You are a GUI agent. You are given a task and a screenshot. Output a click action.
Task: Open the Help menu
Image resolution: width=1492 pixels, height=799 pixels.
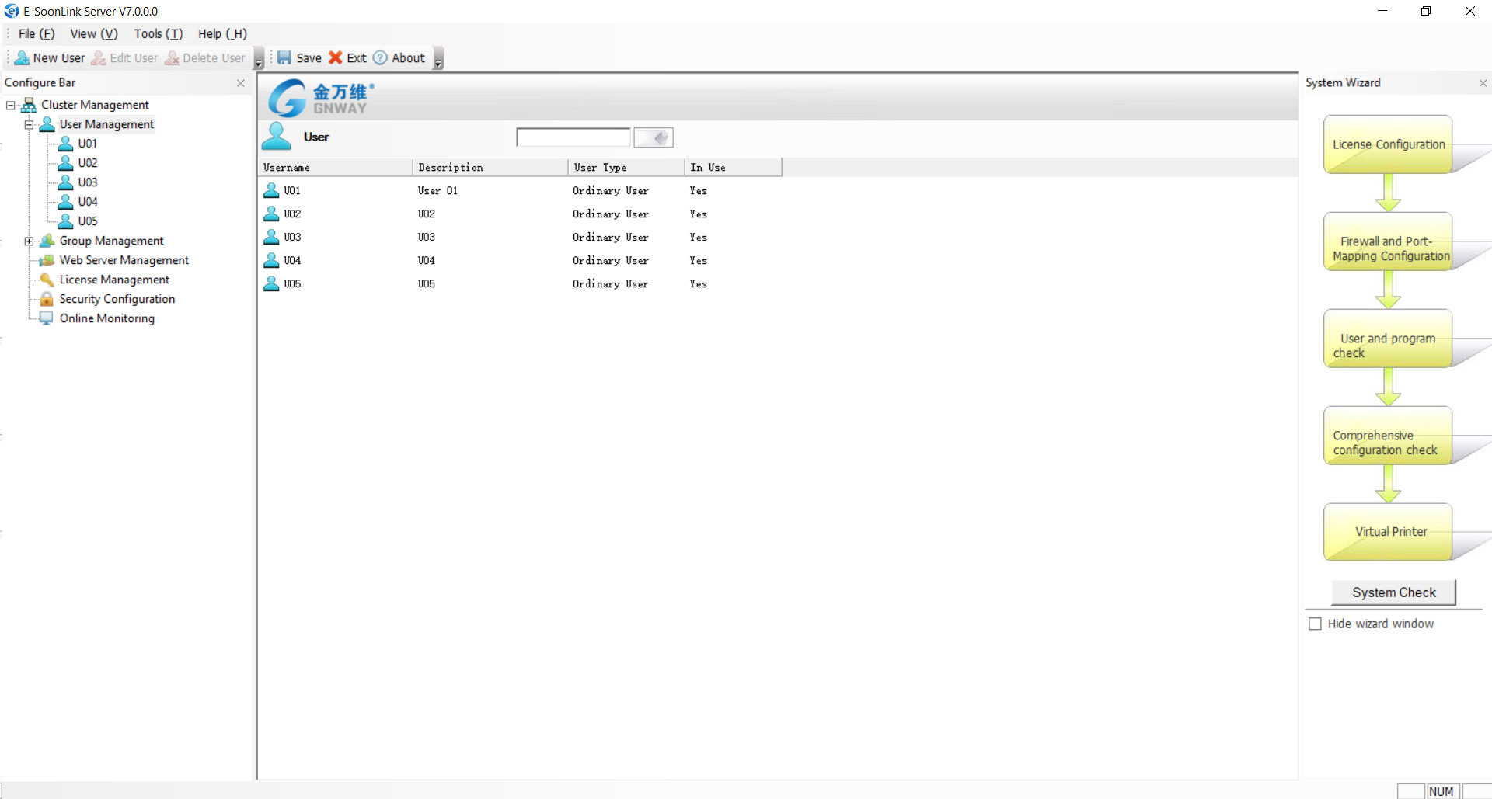coord(222,33)
